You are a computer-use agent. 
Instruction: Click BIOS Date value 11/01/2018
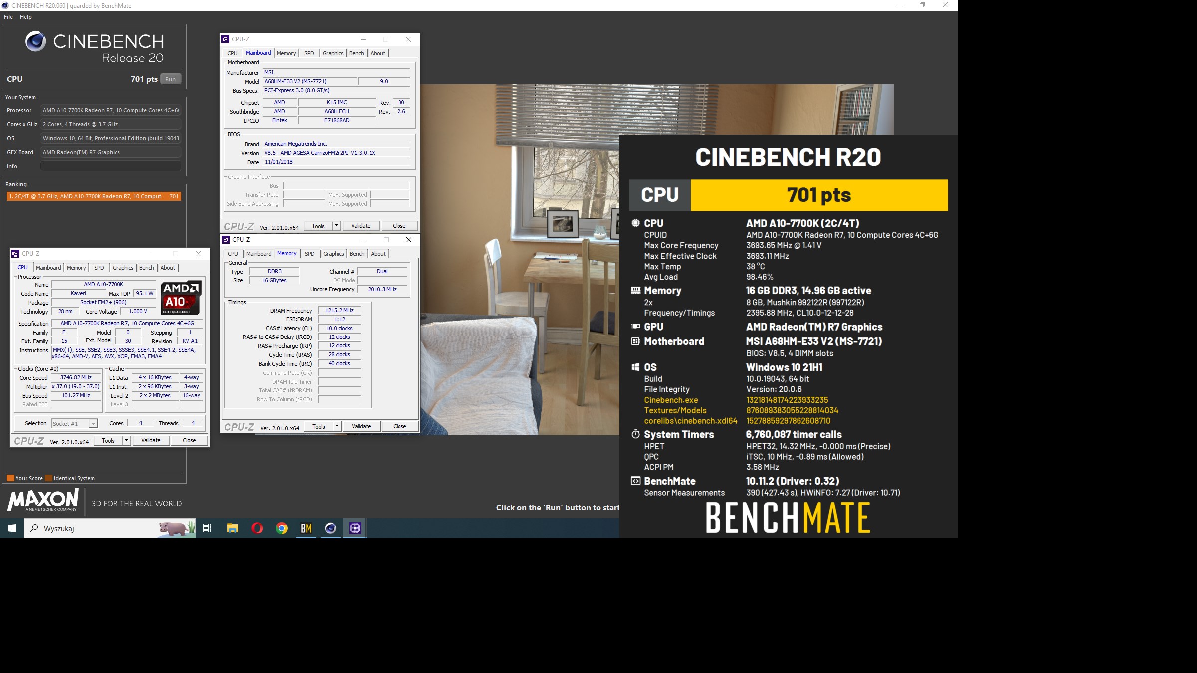pyautogui.click(x=337, y=162)
